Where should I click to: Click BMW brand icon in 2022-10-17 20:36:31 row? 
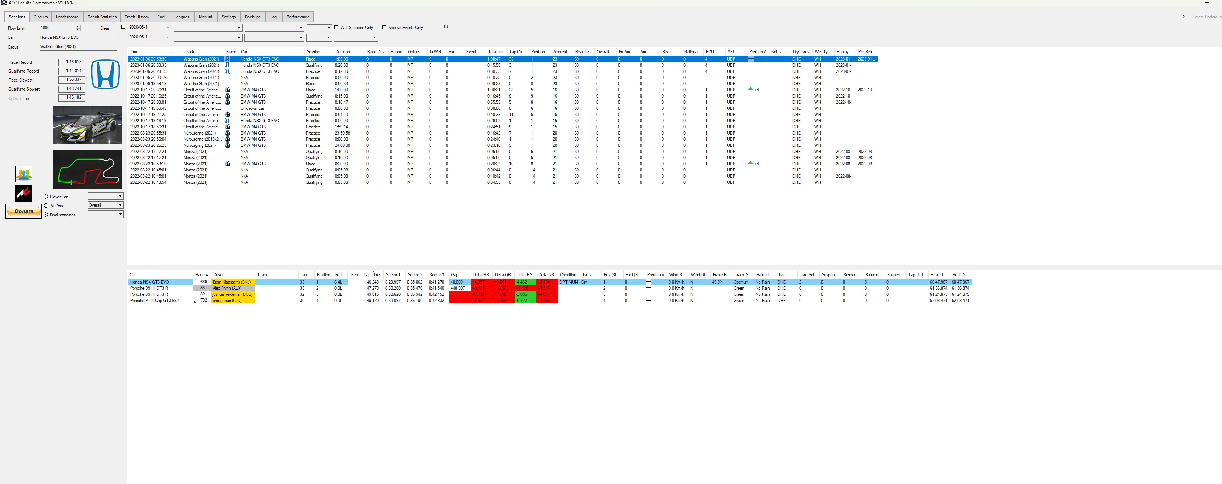tap(228, 90)
